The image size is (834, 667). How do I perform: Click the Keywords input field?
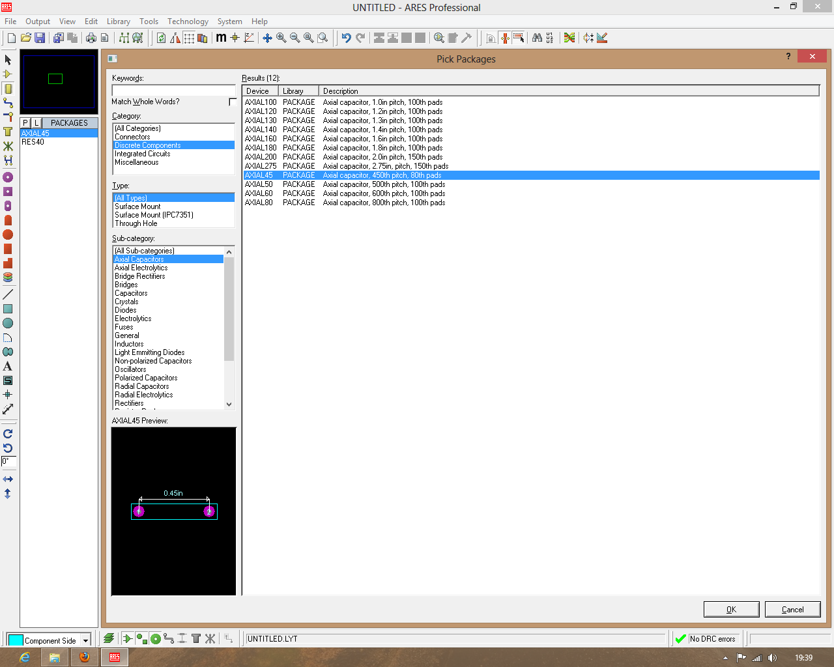[173, 90]
